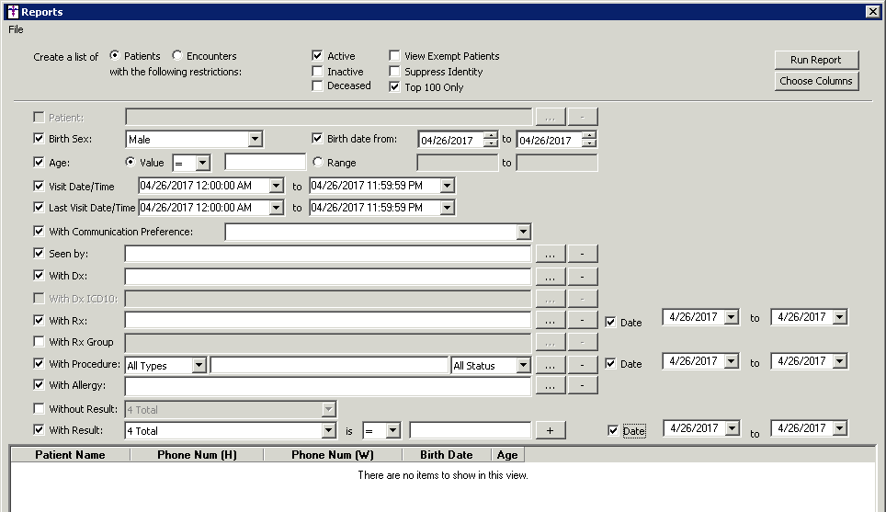Image resolution: width=886 pixels, height=512 pixels.
Task: Open Visit Date/Time end dropdown
Action: [x=447, y=186]
